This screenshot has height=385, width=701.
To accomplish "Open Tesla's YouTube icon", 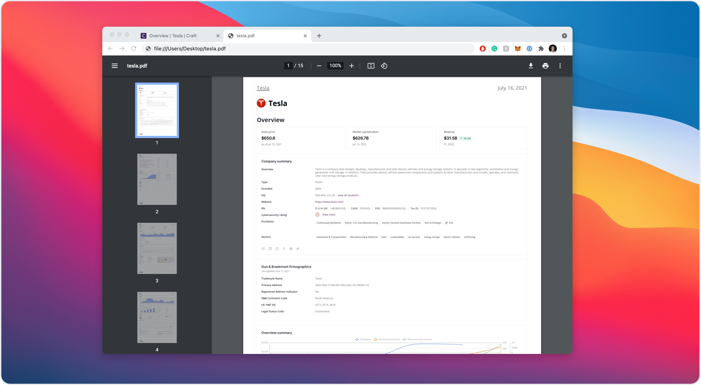I will pyautogui.click(x=291, y=249).
